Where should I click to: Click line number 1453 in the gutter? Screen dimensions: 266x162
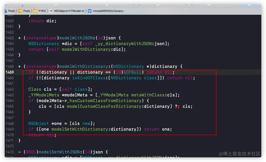[10, 38]
